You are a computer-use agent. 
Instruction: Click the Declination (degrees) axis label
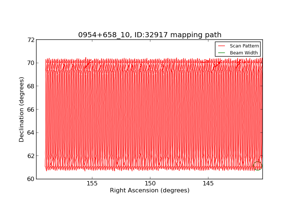pos(22,109)
